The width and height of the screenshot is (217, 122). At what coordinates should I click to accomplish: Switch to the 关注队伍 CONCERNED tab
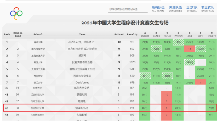click(x=175, y=9)
